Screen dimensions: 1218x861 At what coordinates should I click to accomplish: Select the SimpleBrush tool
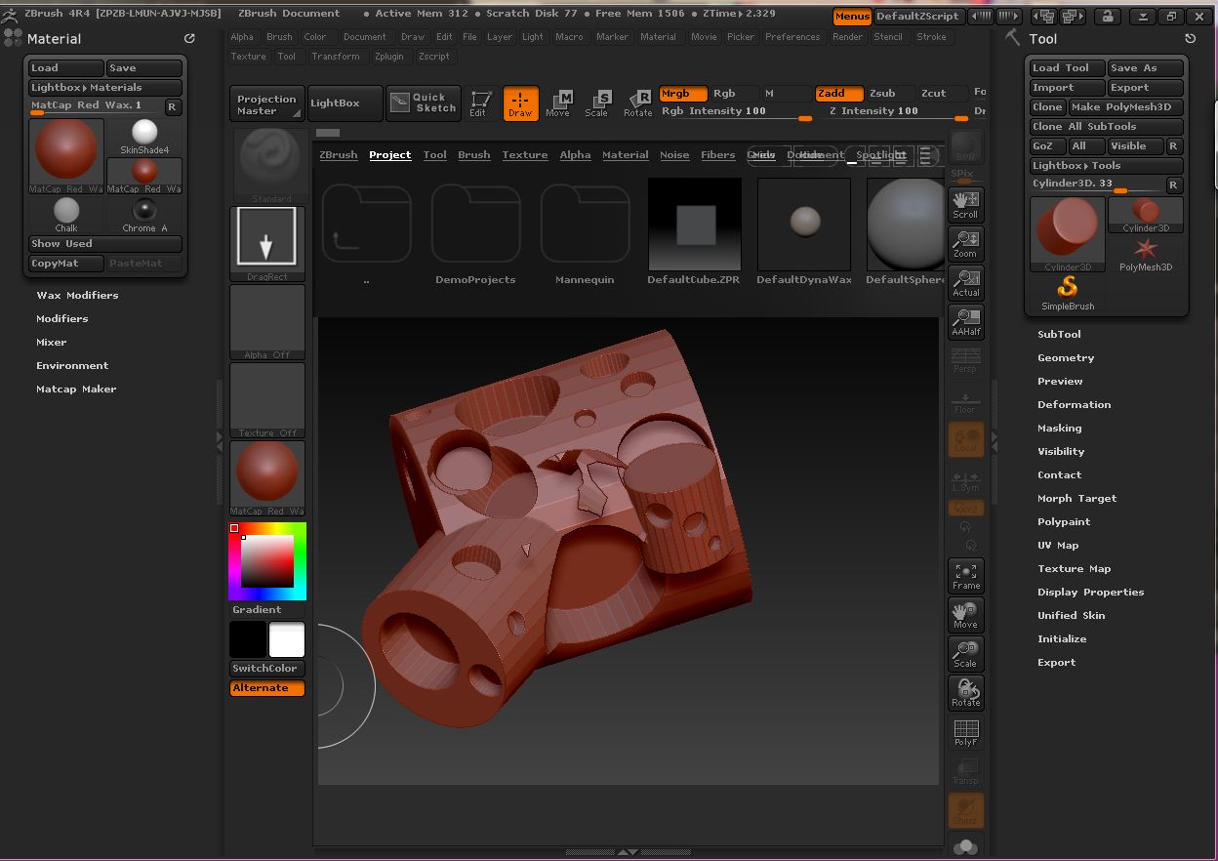1068,293
